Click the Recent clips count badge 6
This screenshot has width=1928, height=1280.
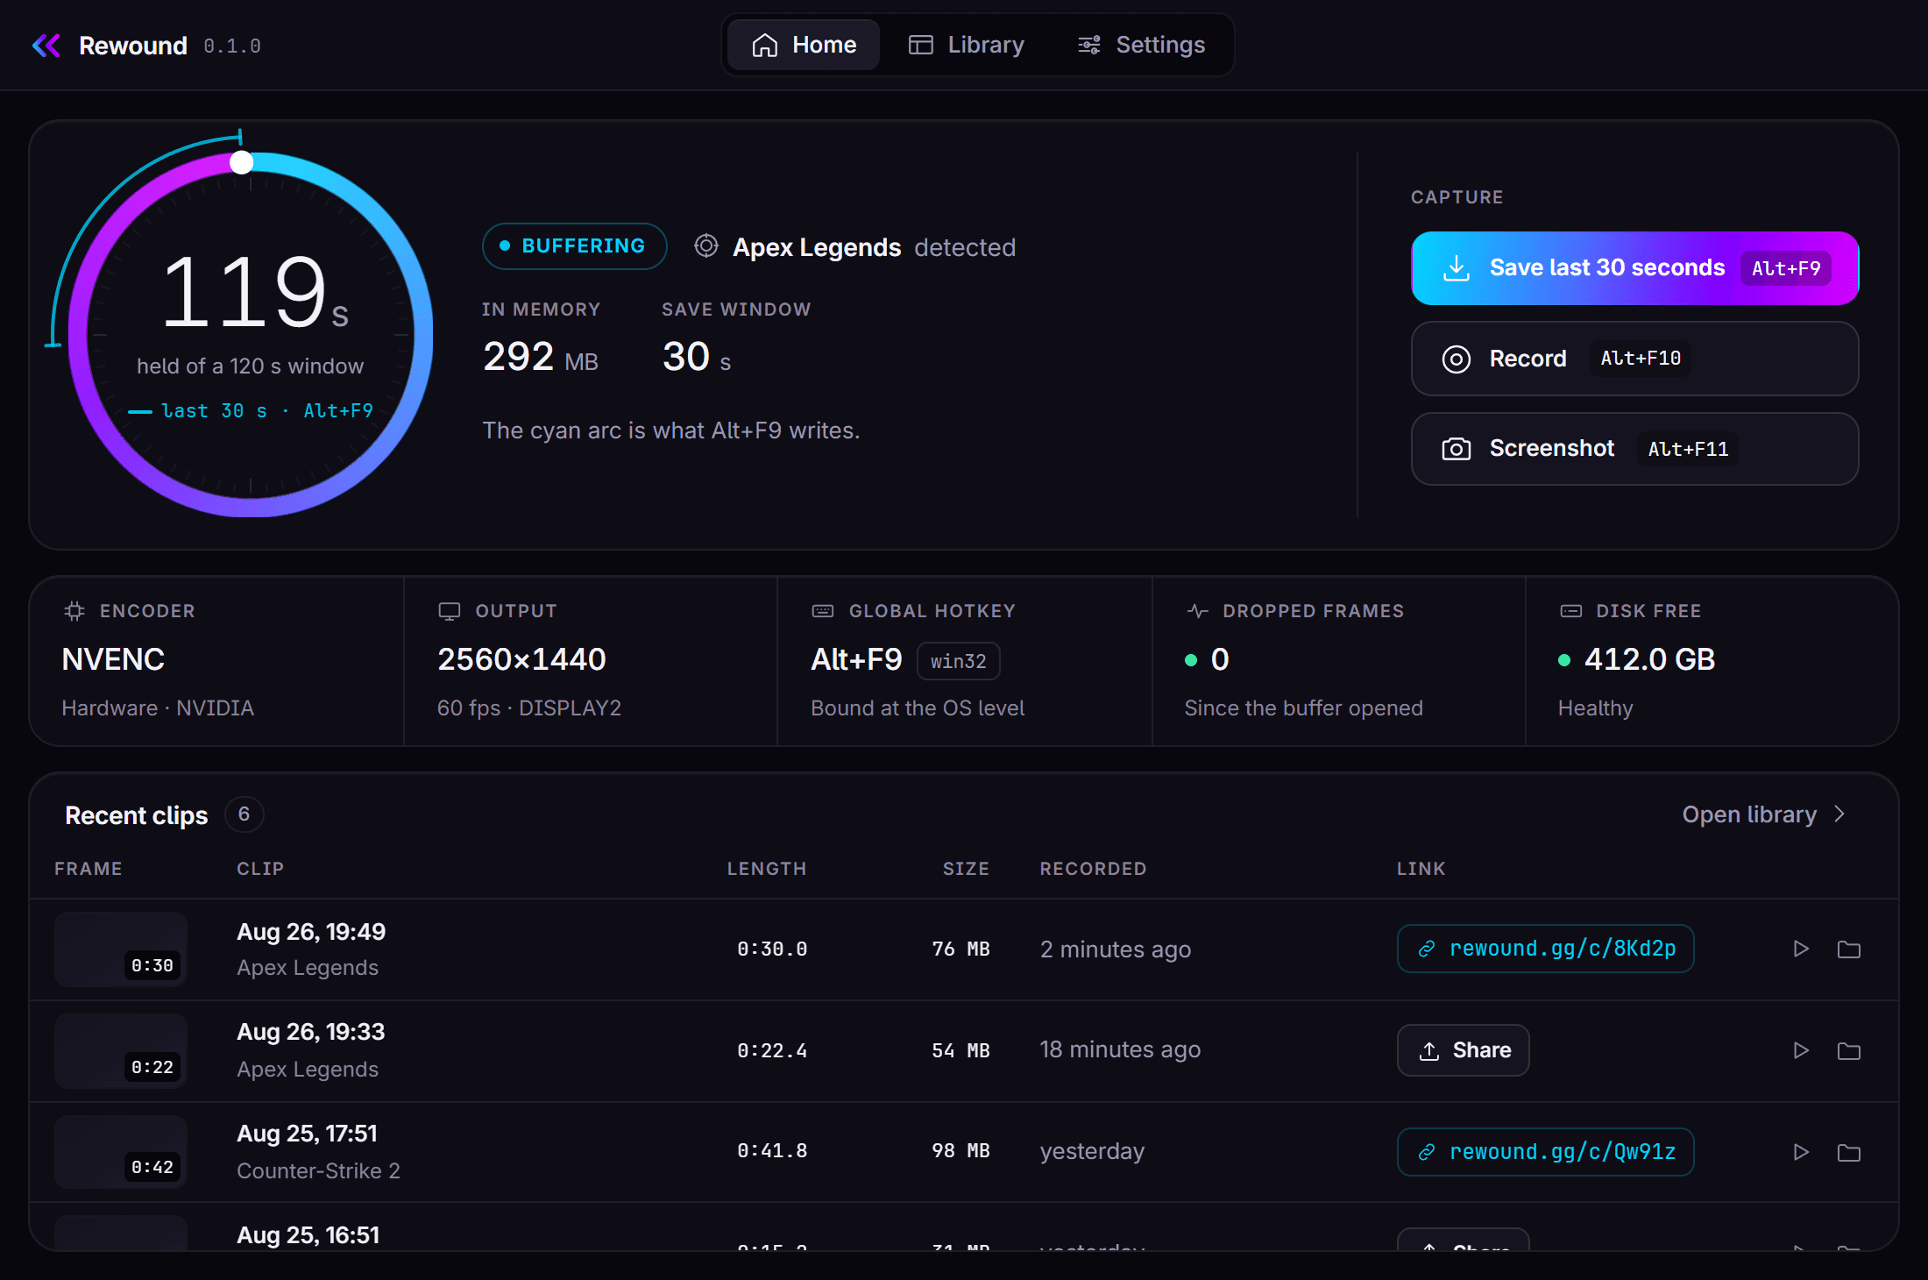pos(245,814)
